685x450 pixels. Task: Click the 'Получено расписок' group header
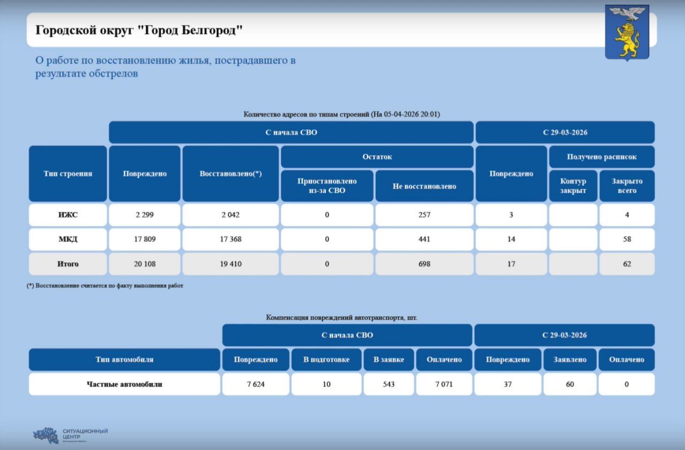click(x=602, y=157)
